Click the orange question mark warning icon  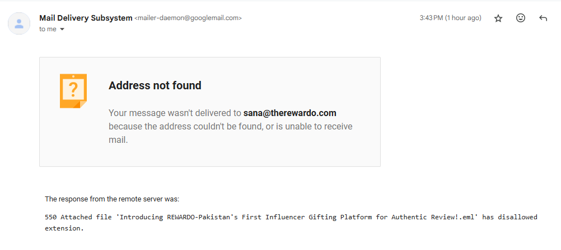click(x=73, y=90)
